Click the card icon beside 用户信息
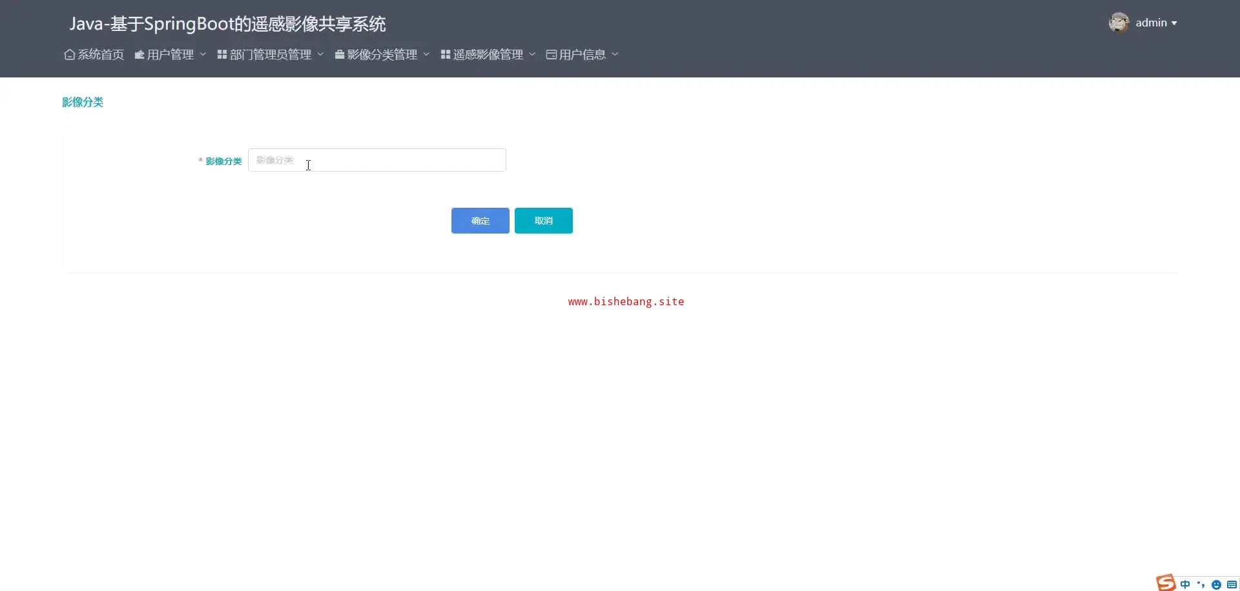Viewport: 1240px width, 591px height. [x=551, y=55]
